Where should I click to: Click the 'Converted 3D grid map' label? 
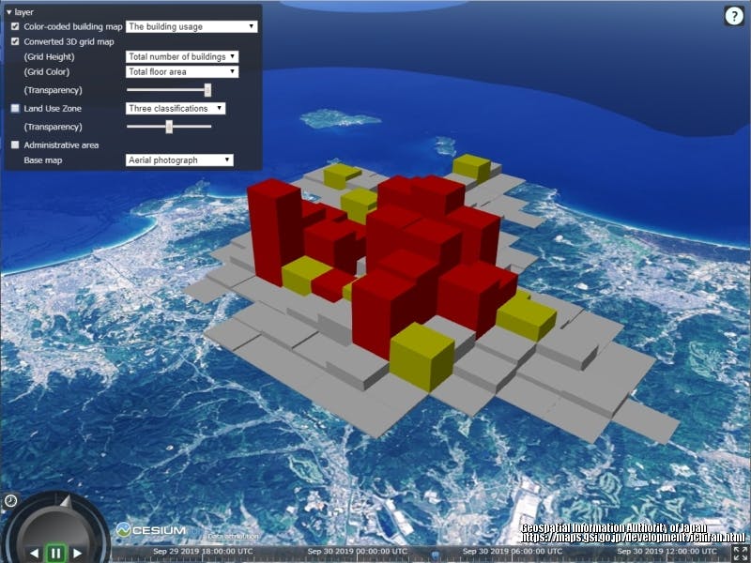coord(69,41)
